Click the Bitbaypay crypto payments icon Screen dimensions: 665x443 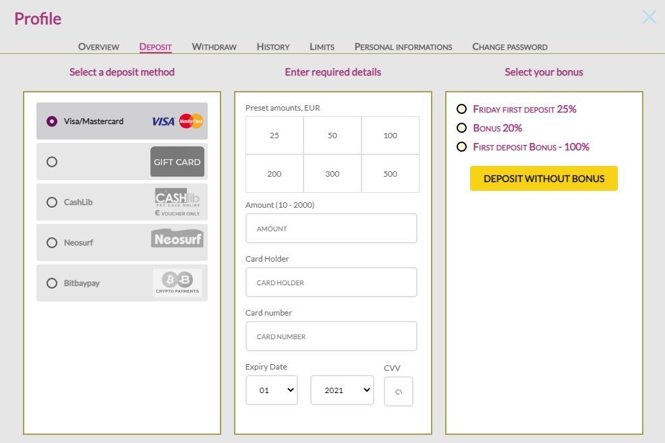177,282
